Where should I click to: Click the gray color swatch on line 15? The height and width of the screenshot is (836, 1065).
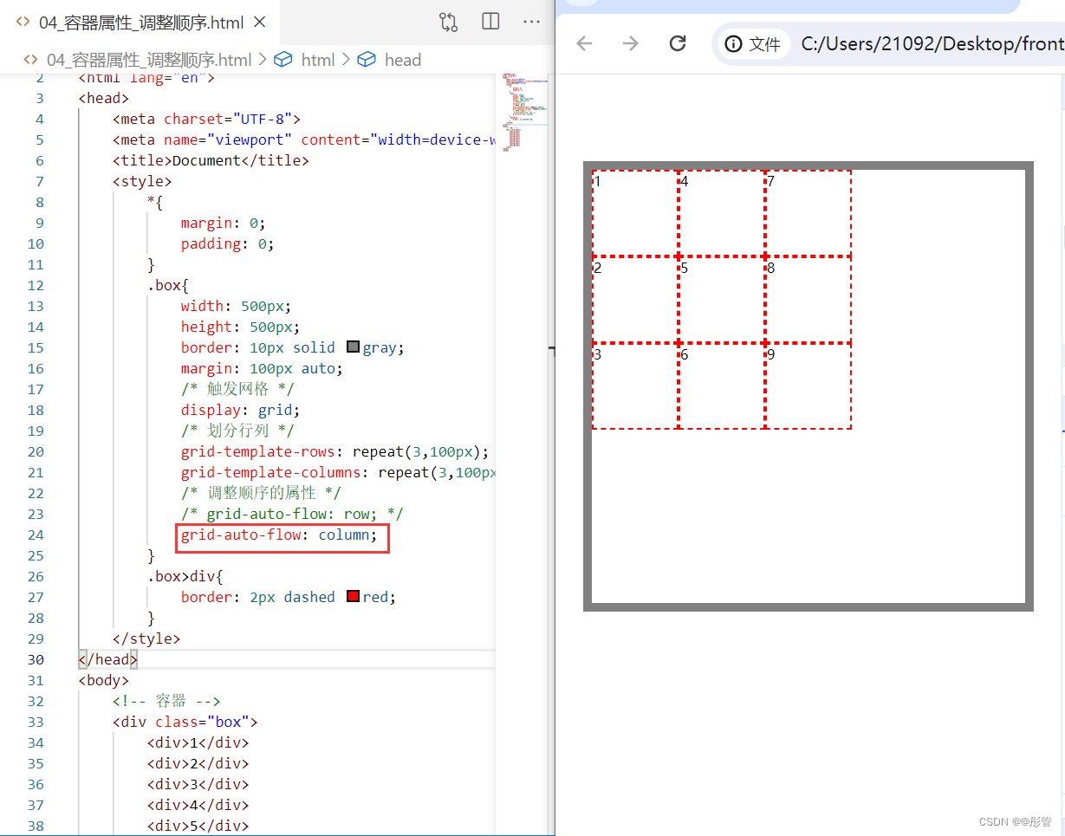(x=353, y=347)
